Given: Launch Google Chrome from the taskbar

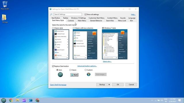Looking at the screenshot, I should click(11, 100).
